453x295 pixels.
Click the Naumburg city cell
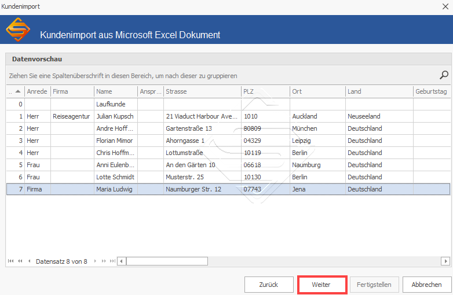tap(317, 165)
